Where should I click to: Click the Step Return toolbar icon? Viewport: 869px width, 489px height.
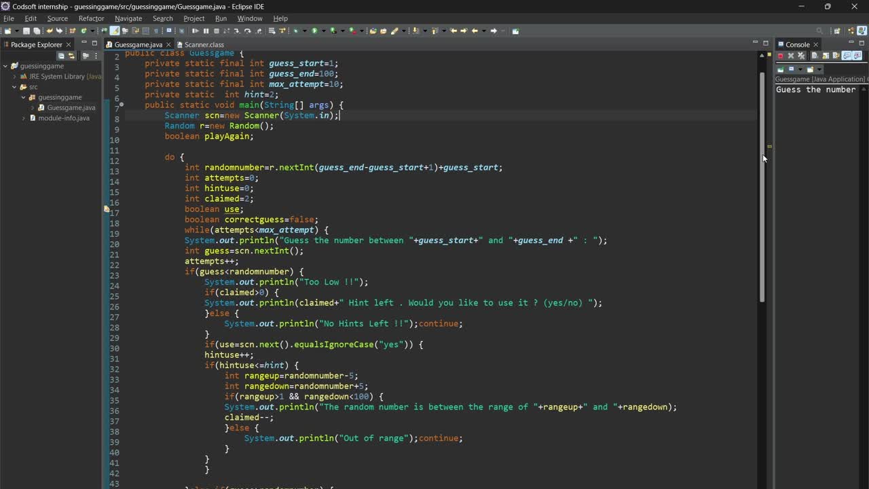(x=259, y=31)
